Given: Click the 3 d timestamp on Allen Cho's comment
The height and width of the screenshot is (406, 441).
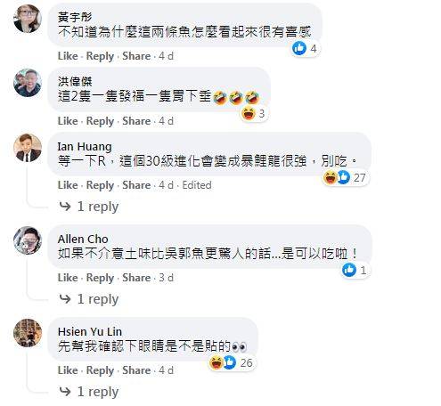Looking at the screenshot, I should pos(166,278).
